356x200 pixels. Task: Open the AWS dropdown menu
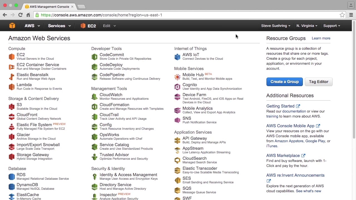32,26
